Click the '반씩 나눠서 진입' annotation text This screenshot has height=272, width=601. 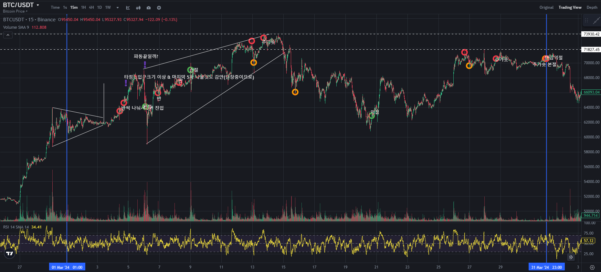[142, 108]
